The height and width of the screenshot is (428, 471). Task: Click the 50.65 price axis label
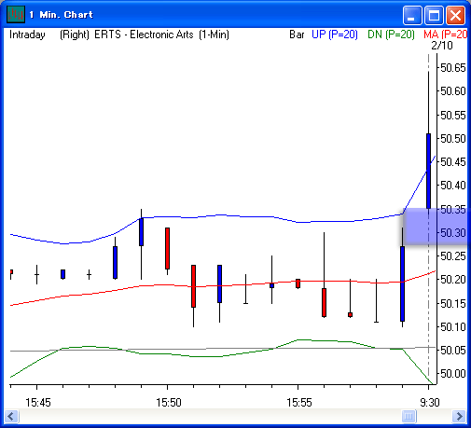453,68
